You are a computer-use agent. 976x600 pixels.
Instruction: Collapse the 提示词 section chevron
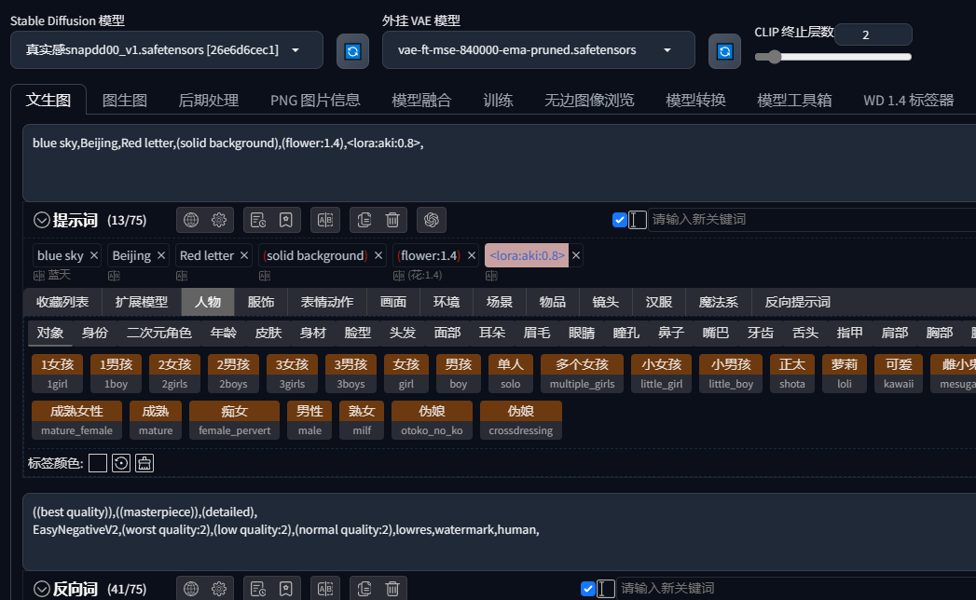[41, 221]
